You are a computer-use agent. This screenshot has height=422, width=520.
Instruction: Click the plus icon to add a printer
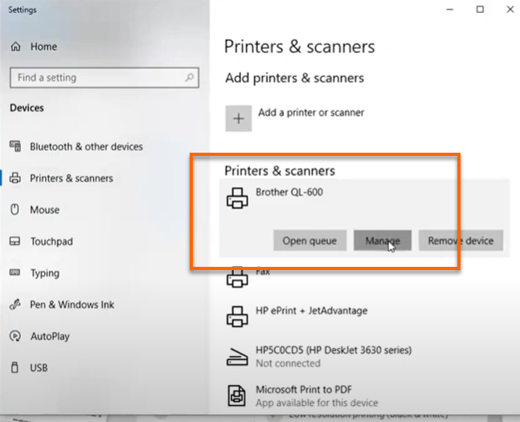click(238, 118)
